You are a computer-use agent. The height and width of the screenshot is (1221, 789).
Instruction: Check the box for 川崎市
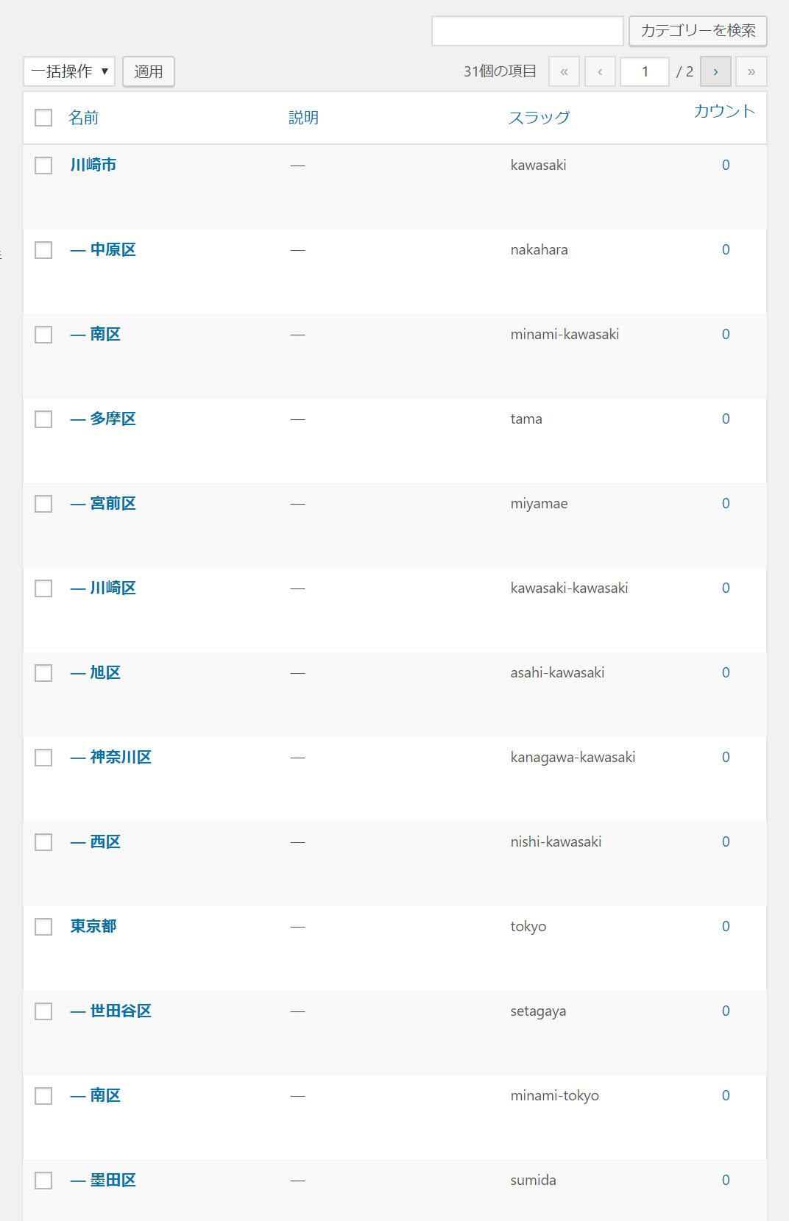(x=43, y=165)
